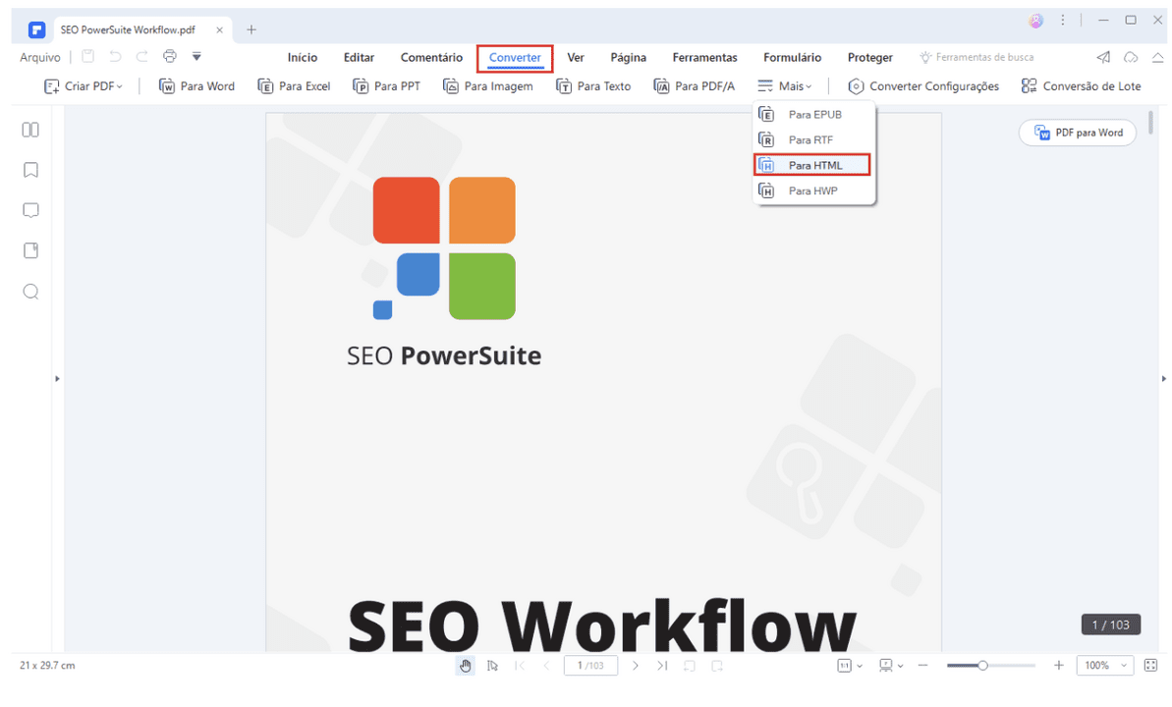Open the 100% zoom level dropdown
The width and height of the screenshot is (1172, 707).
(x=1104, y=666)
